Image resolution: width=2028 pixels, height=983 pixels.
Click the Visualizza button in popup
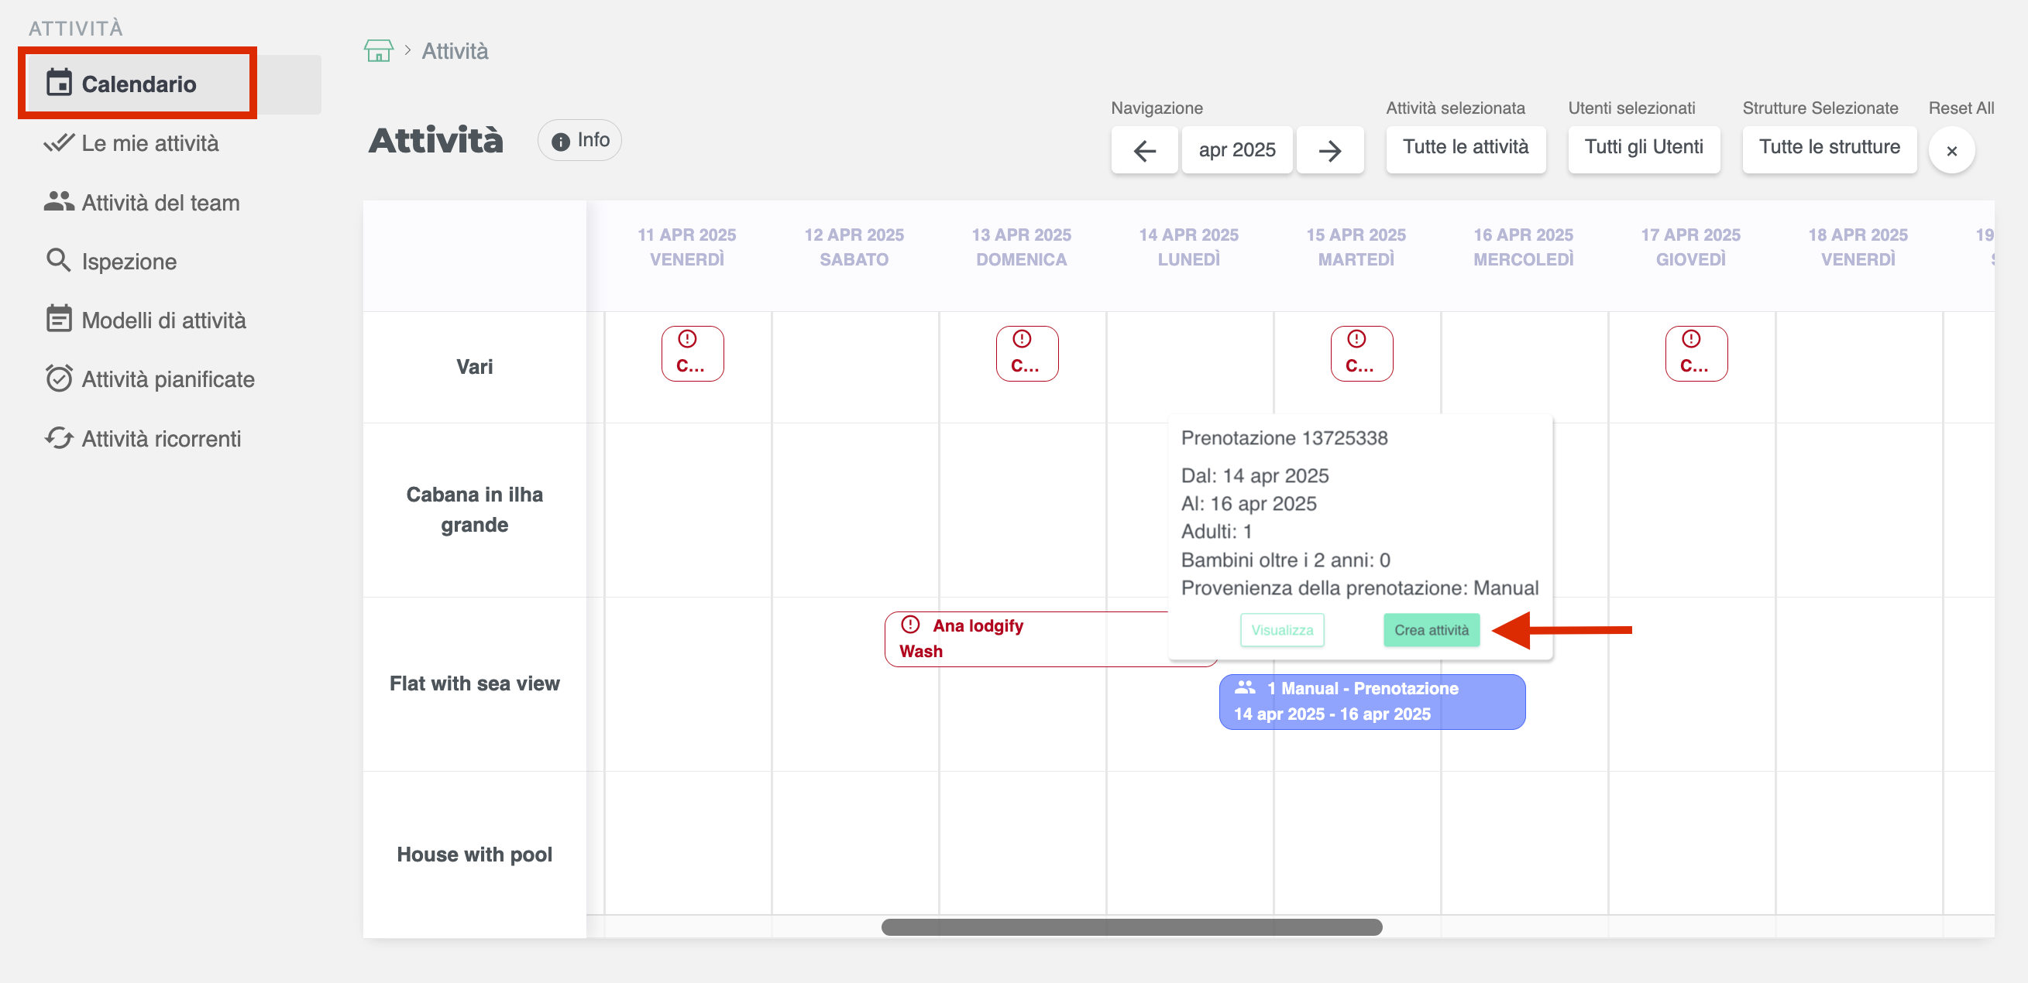(1281, 630)
